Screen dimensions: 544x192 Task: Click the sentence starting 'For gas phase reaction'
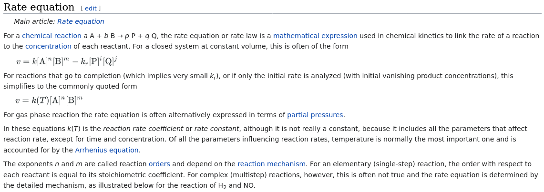pyautogui.click(x=174, y=115)
